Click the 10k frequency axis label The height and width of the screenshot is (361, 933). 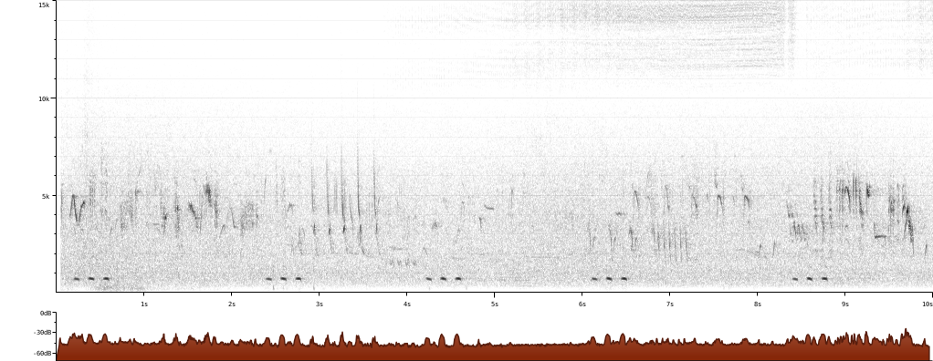(x=44, y=98)
